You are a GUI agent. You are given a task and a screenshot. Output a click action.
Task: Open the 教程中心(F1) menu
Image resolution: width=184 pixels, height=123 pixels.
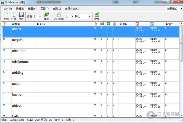coord(72,9)
